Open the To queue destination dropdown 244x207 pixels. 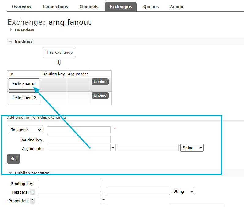point(25,130)
